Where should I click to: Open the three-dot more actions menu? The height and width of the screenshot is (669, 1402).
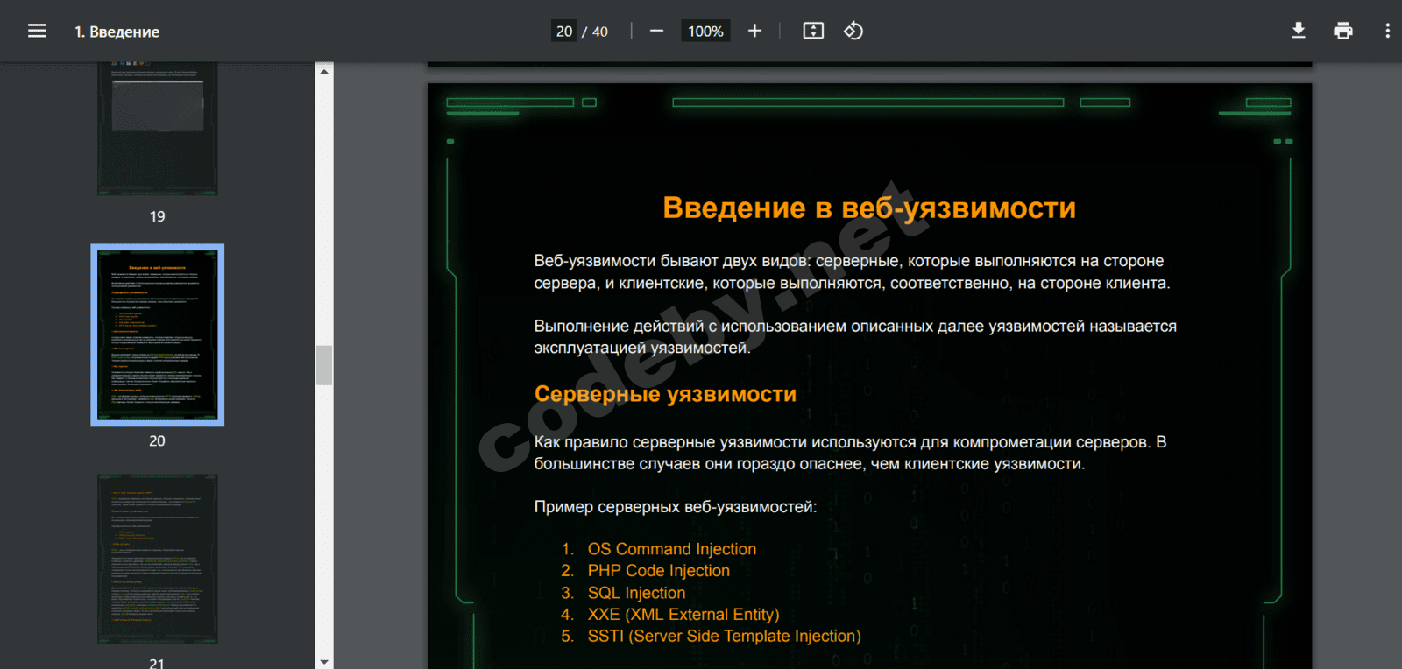(1387, 32)
